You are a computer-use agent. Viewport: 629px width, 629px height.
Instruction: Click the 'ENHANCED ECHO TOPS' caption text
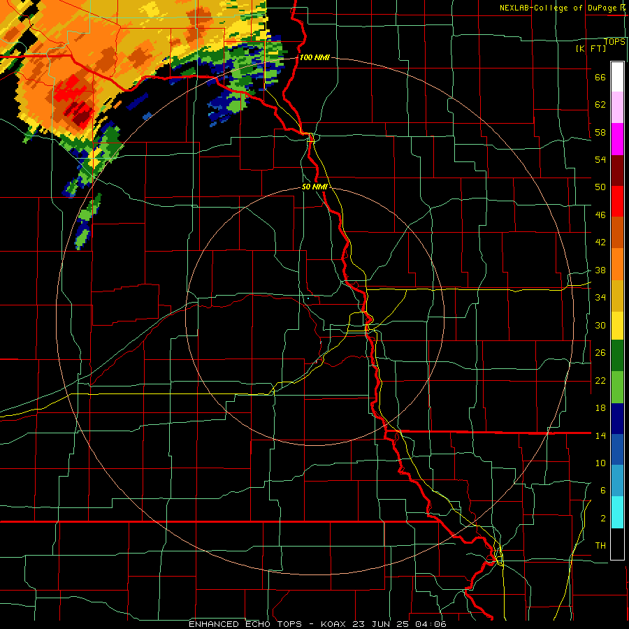pyautogui.click(x=245, y=624)
